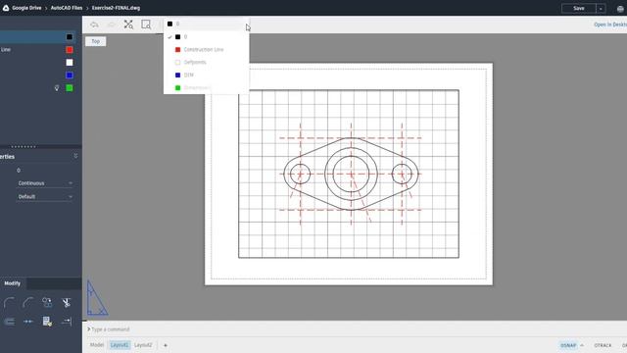Click the blue layer color swatch
Viewport: 627px width, 353px height.
(x=70, y=76)
